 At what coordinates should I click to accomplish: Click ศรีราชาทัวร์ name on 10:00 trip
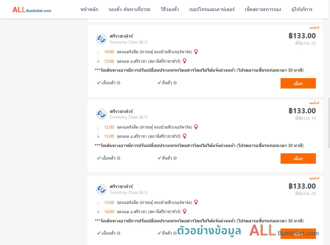121,36
